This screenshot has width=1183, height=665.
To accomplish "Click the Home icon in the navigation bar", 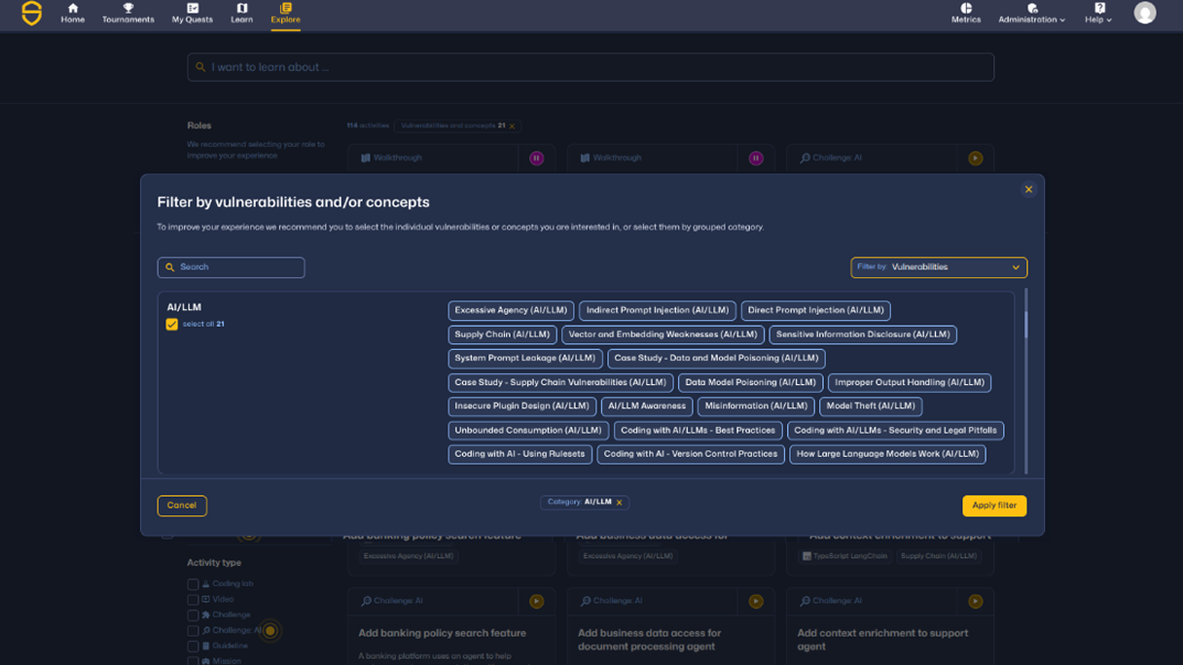I will click(72, 8).
